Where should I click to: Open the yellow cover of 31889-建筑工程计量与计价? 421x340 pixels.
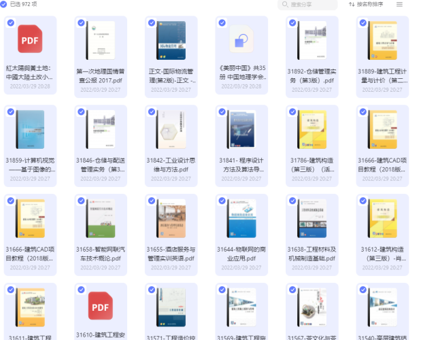(x=382, y=41)
